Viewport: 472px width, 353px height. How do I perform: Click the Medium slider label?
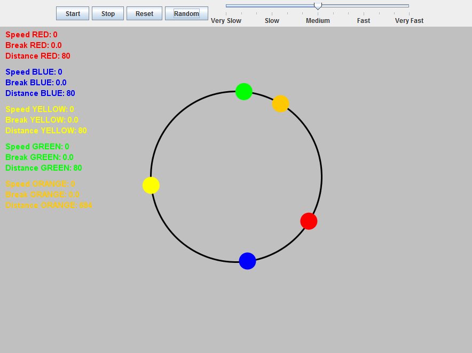click(318, 21)
